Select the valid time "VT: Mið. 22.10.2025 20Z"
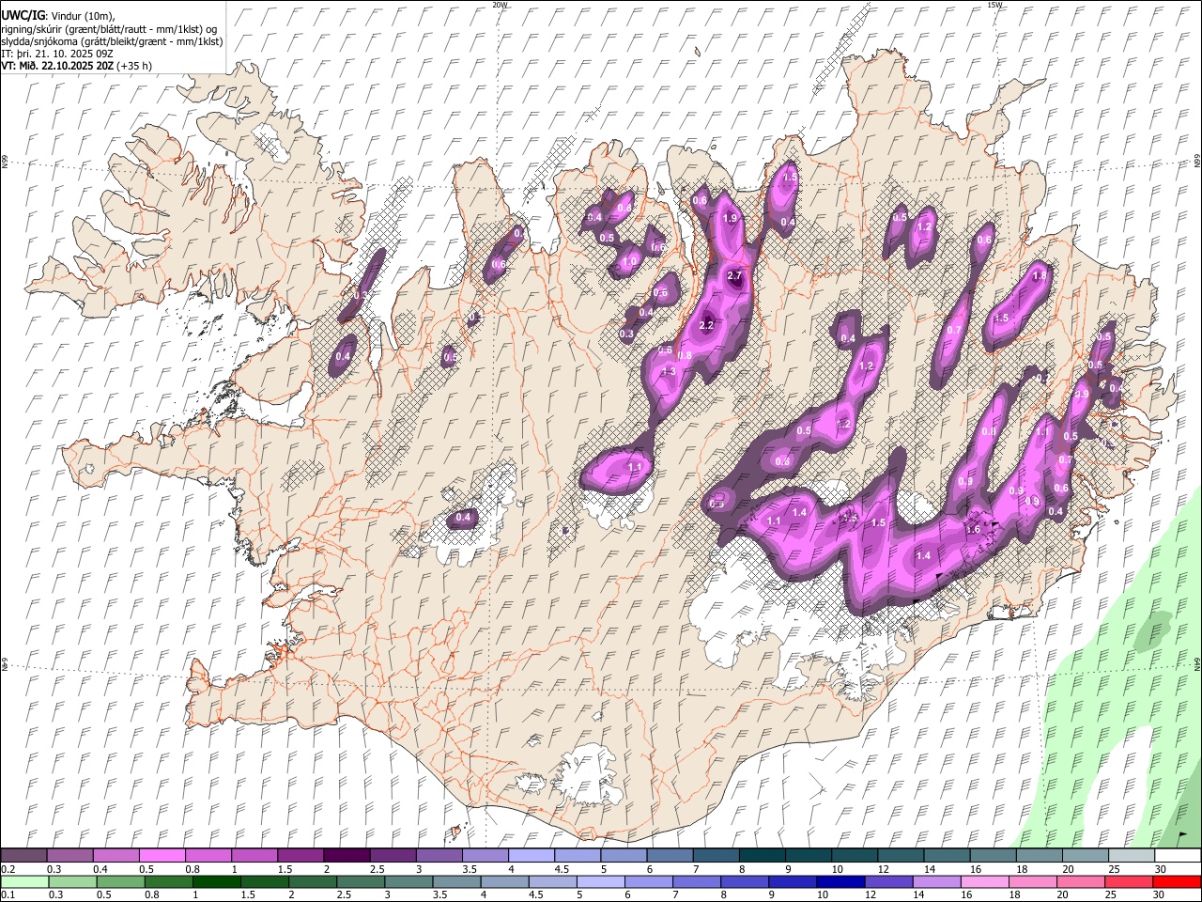This screenshot has height=902, width=1202. pos(58,66)
